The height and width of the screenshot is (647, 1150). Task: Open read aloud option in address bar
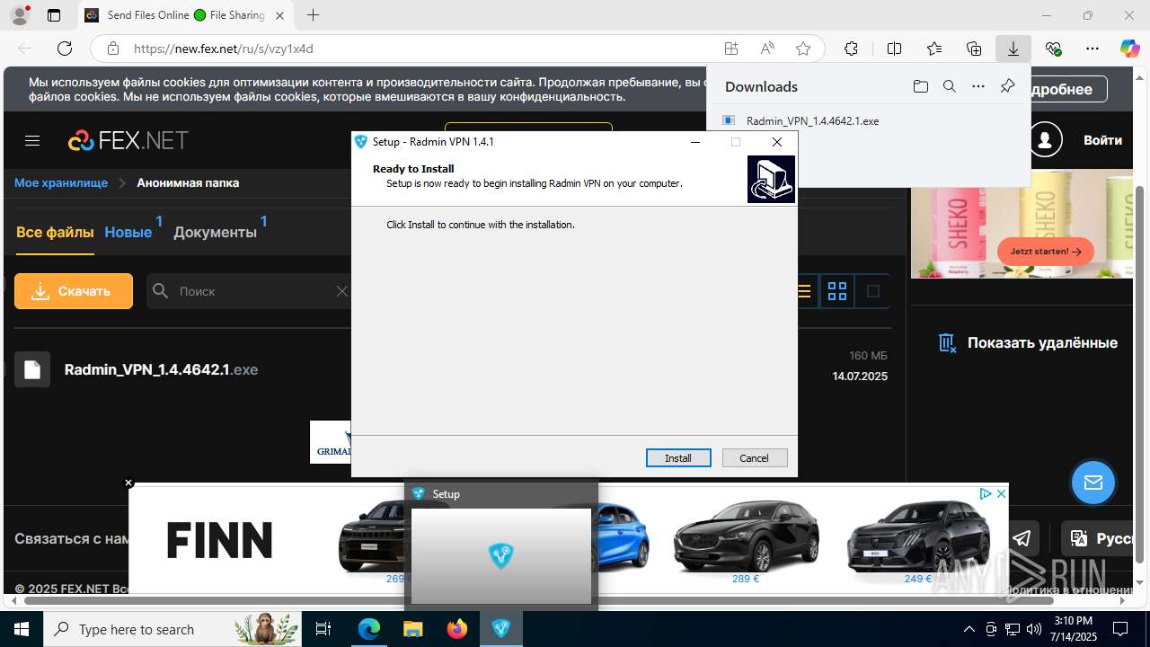pyautogui.click(x=767, y=49)
